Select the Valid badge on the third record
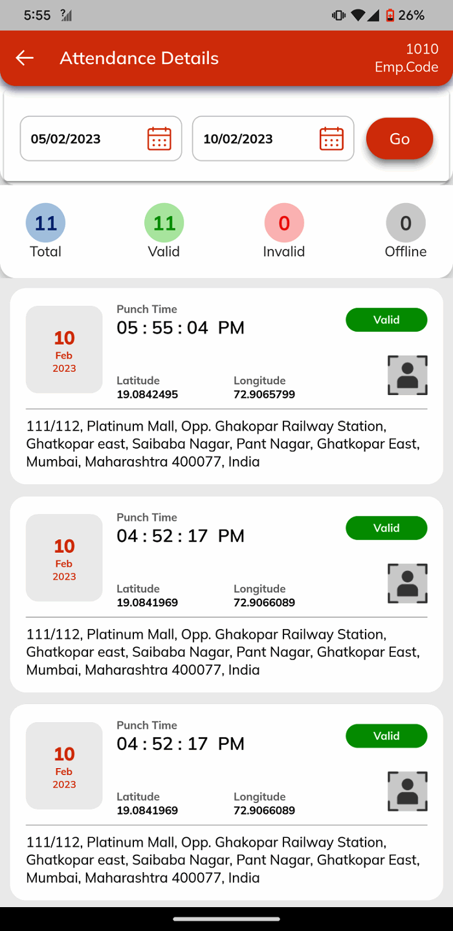The width and height of the screenshot is (453, 931). point(386,736)
